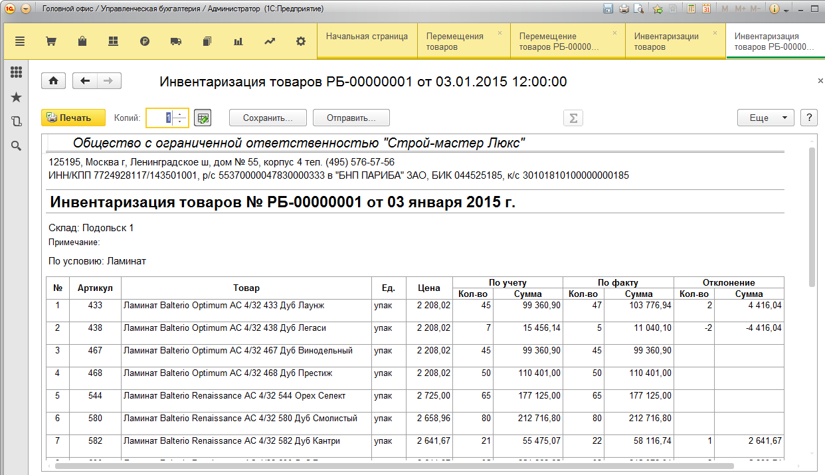The image size is (825, 475).
Task: Click the vertical scrollbar of the document
Action: click(x=812, y=217)
